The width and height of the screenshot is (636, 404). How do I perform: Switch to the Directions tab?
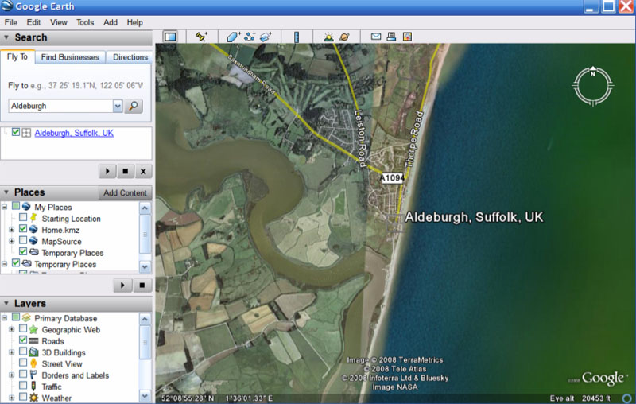tap(130, 57)
